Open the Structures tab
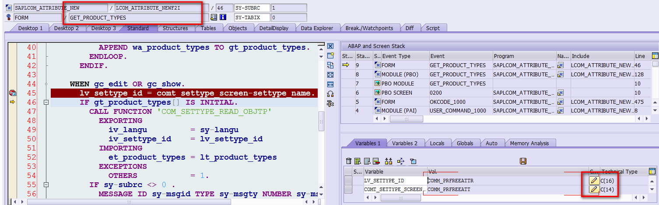This screenshot has height=205, width=659. coord(175,28)
